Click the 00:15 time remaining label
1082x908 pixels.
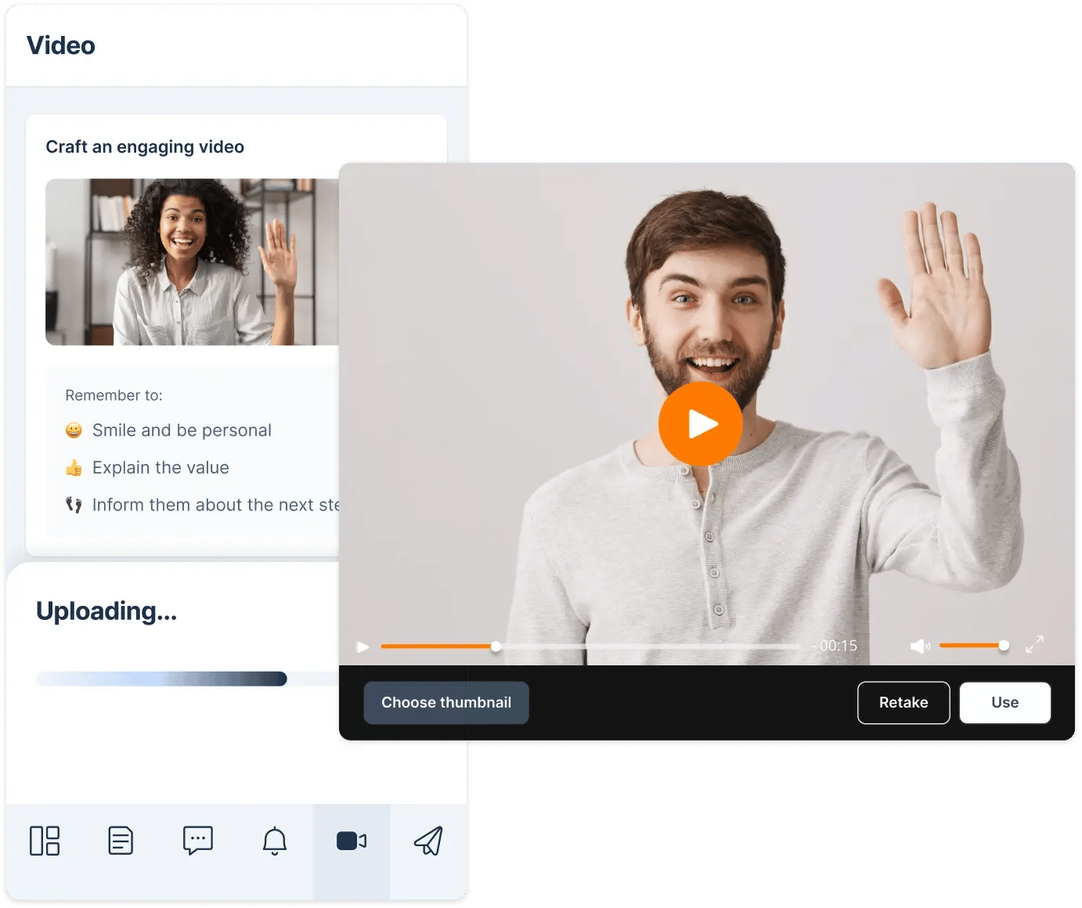coord(837,646)
